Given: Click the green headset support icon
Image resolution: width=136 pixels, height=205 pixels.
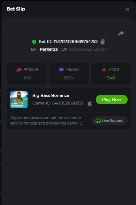Looking at the screenshot, I should pyautogui.click(x=98, y=121).
